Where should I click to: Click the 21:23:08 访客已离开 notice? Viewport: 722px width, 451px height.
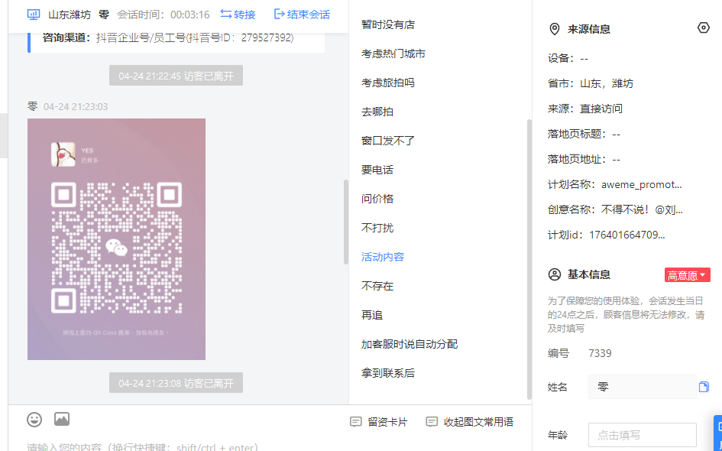click(x=176, y=383)
